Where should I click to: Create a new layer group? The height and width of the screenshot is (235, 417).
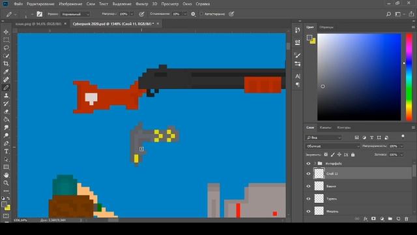pos(390,219)
